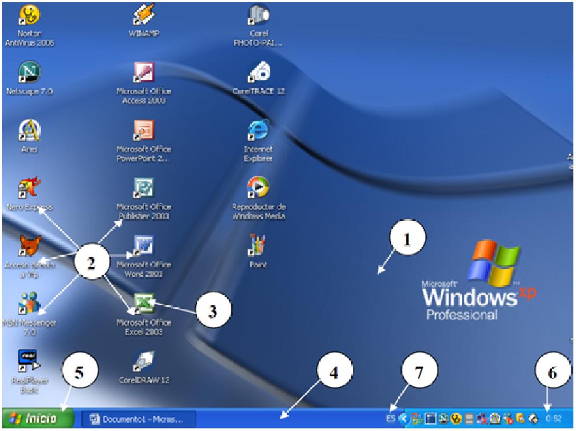Click the ES language indicator in taskbar
The width and height of the screenshot is (576, 431).
[x=391, y=418]
